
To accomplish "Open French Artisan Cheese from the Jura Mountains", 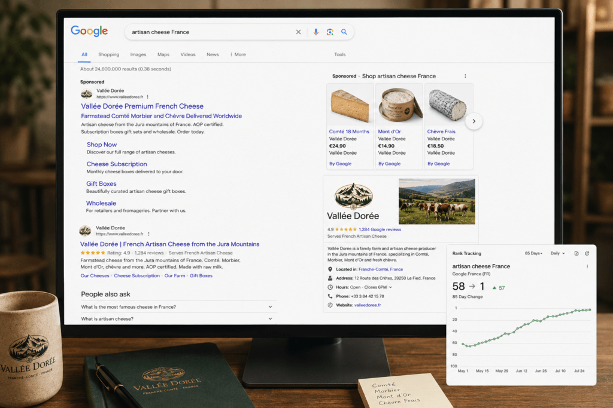I will (x=169, y=244).
